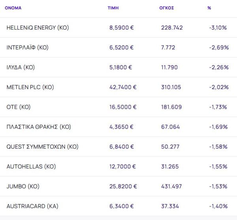Click the METLEN price 42,7400 €
Image resolution: width=237 pixels, height=220 pixels.
tap(123, 87)
